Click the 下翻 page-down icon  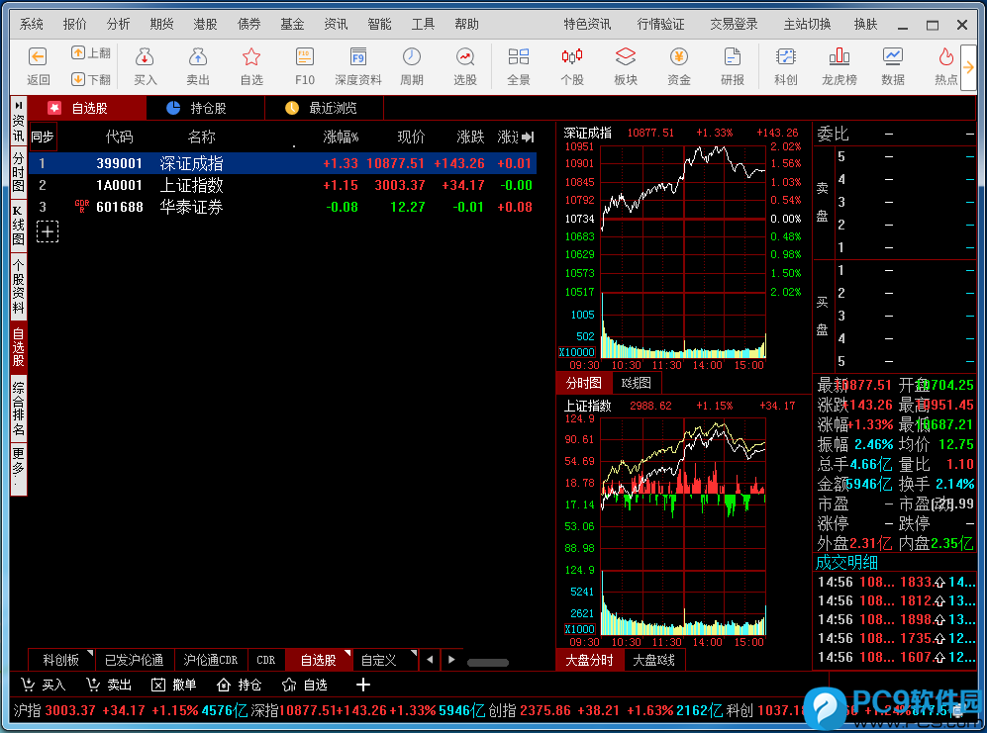[78, 79]
